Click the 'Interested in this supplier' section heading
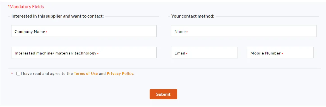This screenshot has height=107, width=326. [x=57, y=16]
